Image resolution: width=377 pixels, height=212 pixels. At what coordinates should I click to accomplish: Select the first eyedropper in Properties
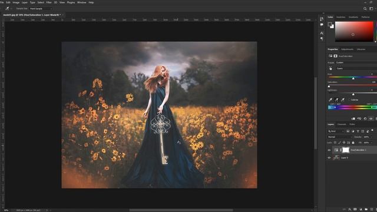click(330, 100)
